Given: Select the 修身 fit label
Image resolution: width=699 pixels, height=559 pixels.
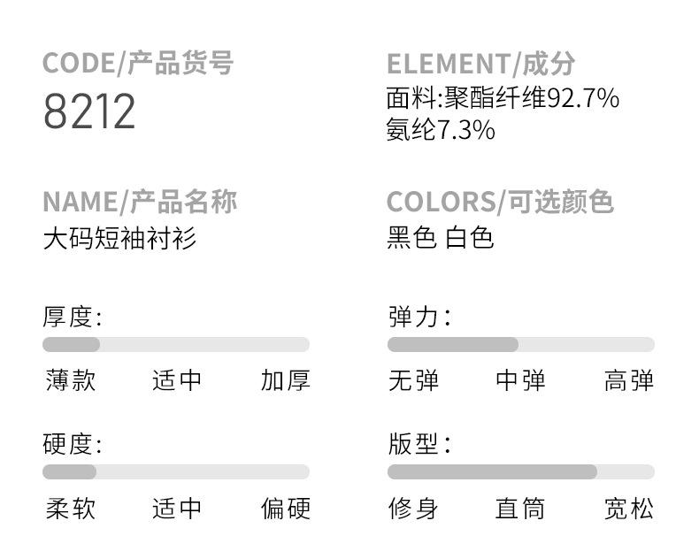Looking at the screenshot, I should [414, 509].
